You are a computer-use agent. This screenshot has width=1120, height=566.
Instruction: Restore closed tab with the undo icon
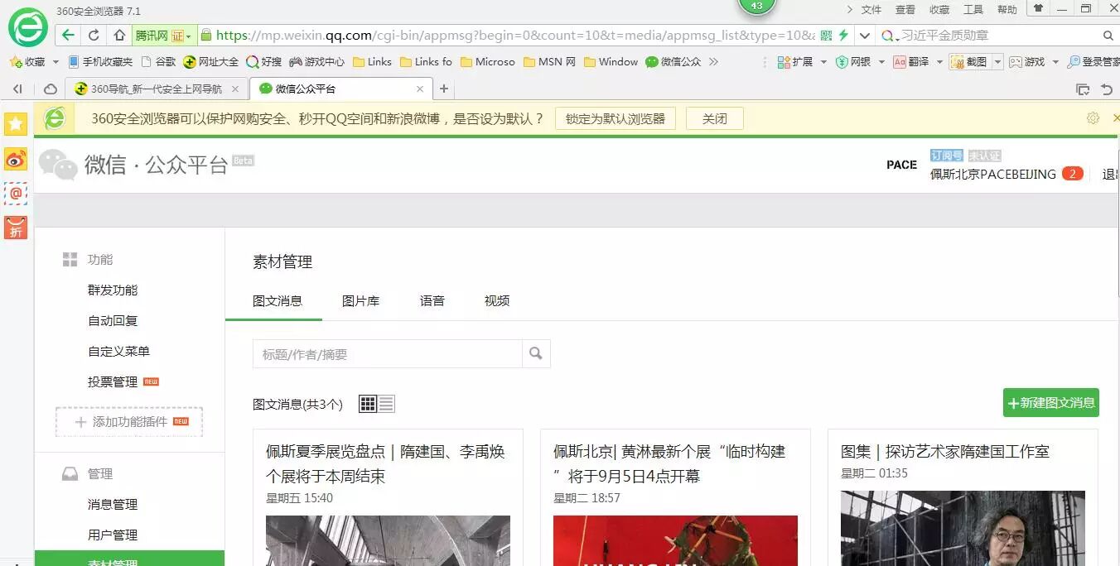(x=1106, y=89)
